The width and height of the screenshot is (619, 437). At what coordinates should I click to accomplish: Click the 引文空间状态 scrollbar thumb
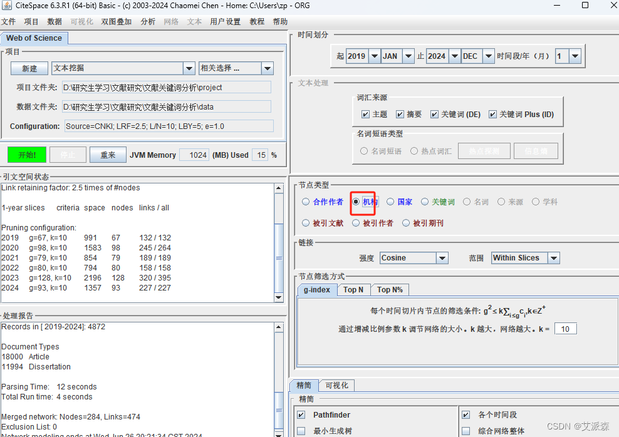(279, 258)
